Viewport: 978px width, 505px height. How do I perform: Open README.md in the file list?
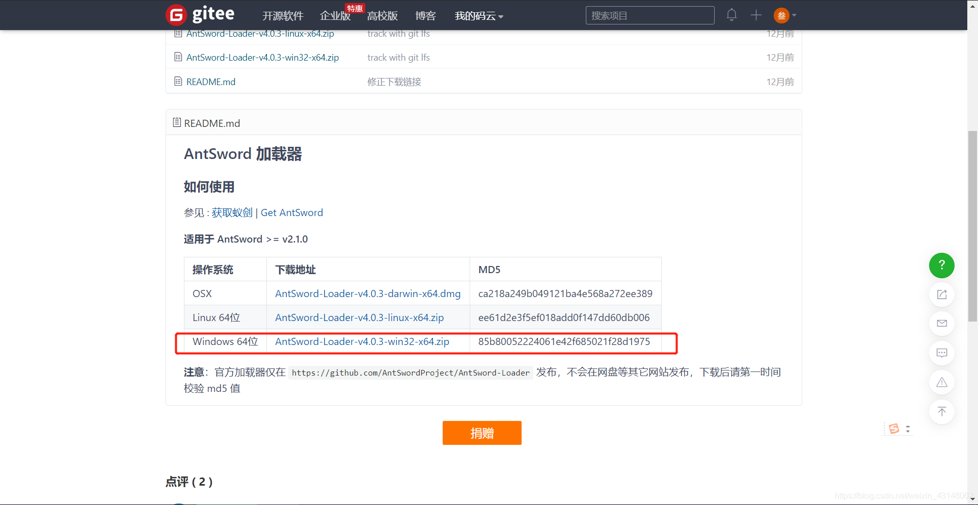coord(211,82)
